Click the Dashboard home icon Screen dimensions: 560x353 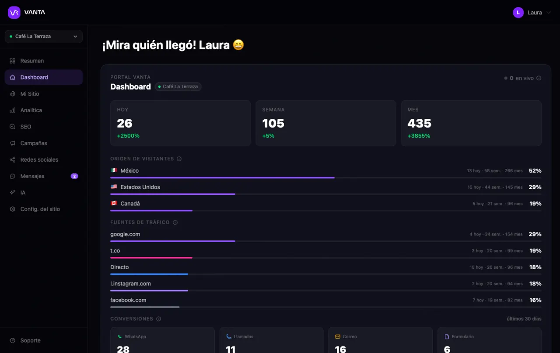(x=13, y=77)
